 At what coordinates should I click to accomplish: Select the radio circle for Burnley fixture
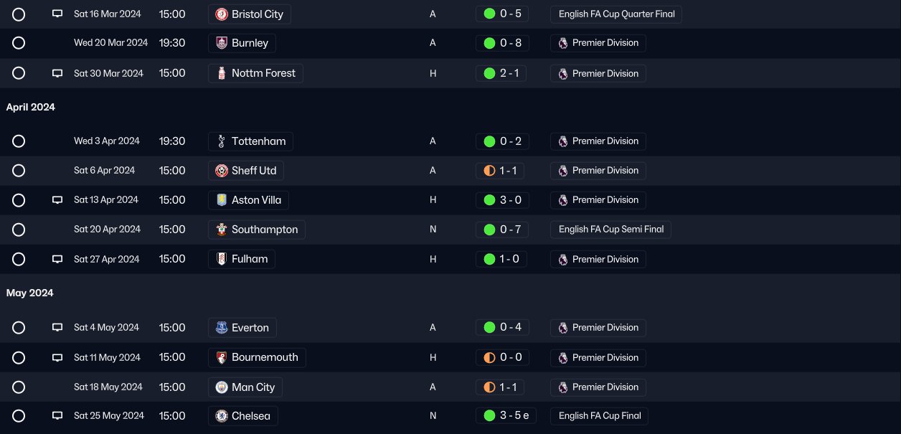coord(19,43)
